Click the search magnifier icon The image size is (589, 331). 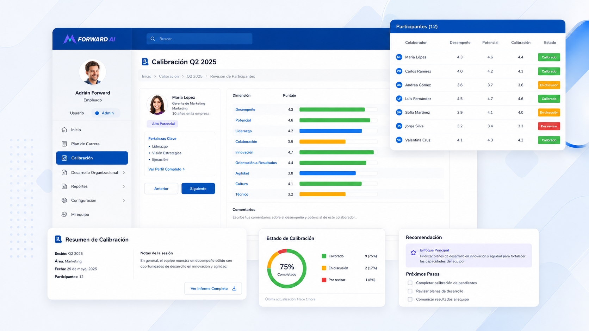[153, 39]
